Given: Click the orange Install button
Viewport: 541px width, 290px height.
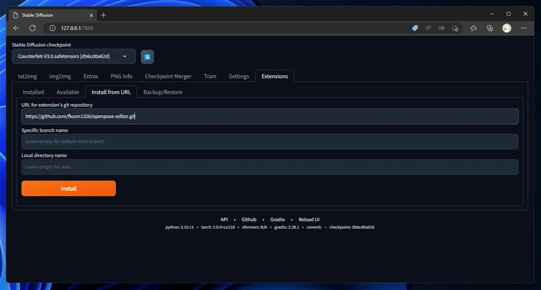Looking at the screenshot, I should (68, 188).
